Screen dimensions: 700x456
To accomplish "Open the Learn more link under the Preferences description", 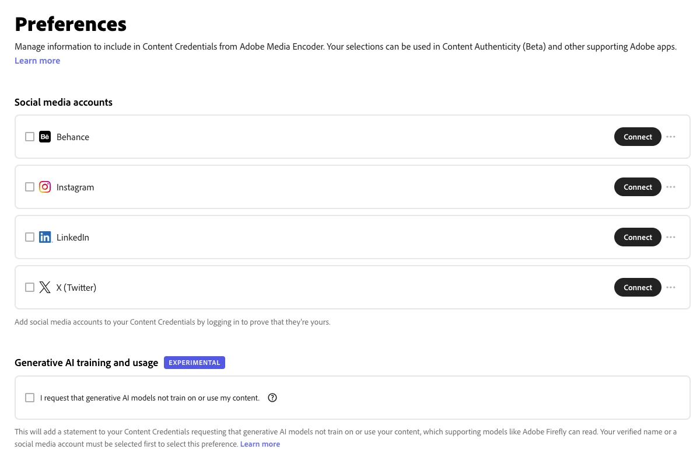I will click(37, 61).
